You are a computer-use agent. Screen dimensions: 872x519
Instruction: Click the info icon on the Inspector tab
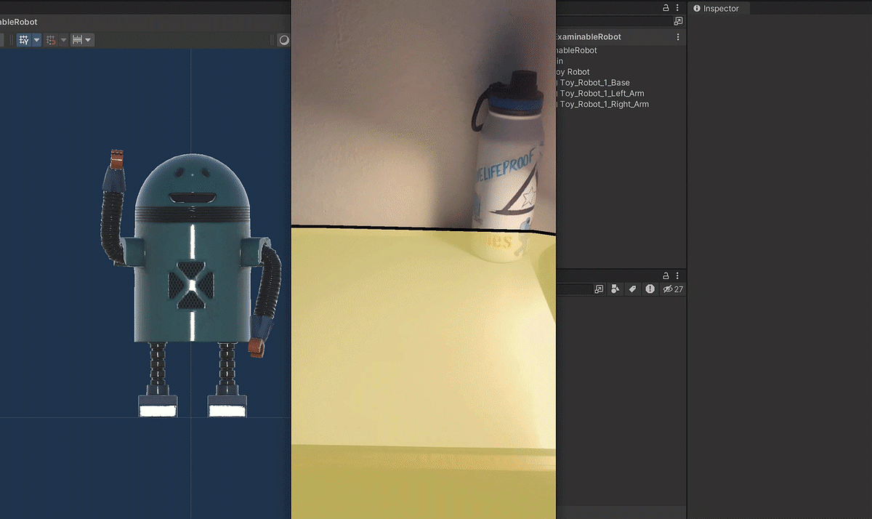pos(698,8)
